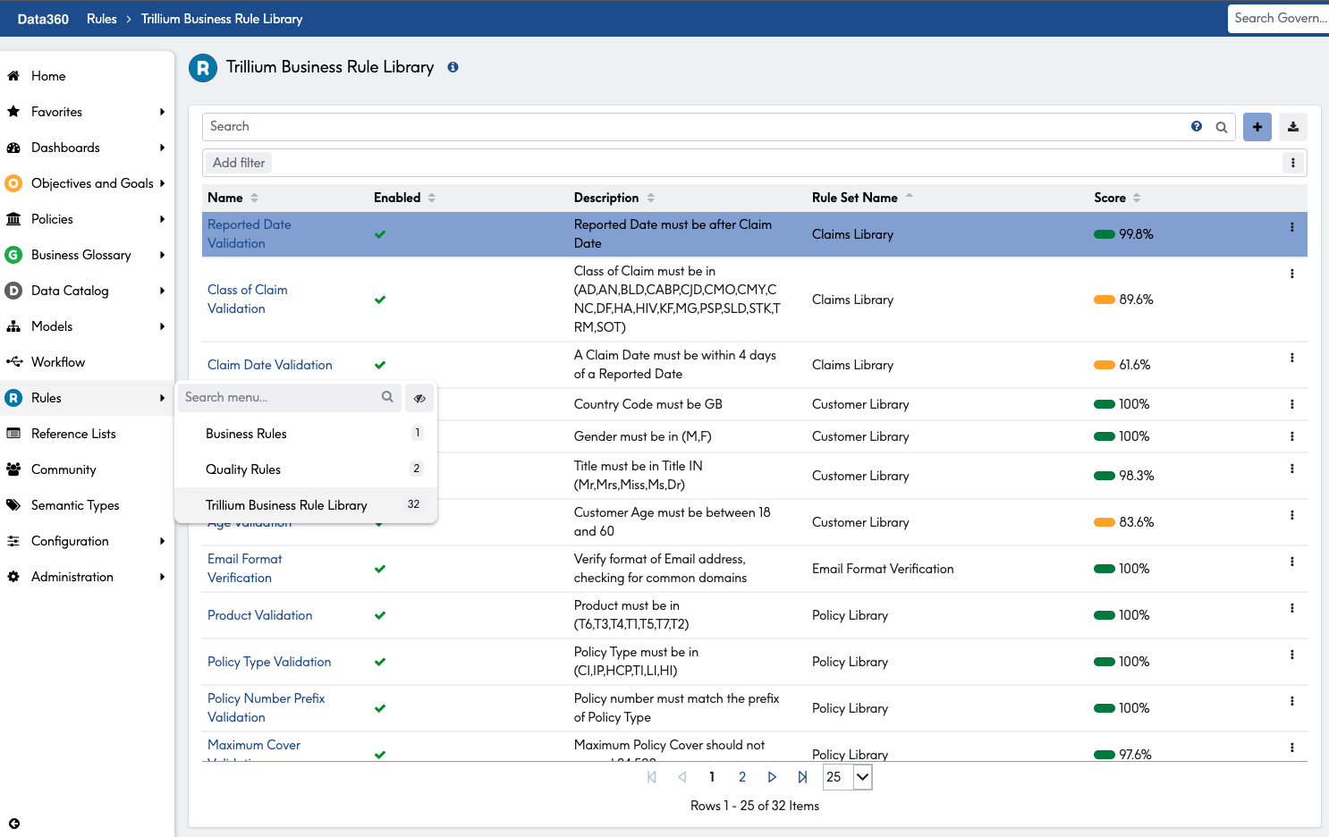
Task: Open the rows-per-page dropdown showing 25
Action: coord(847,777)
